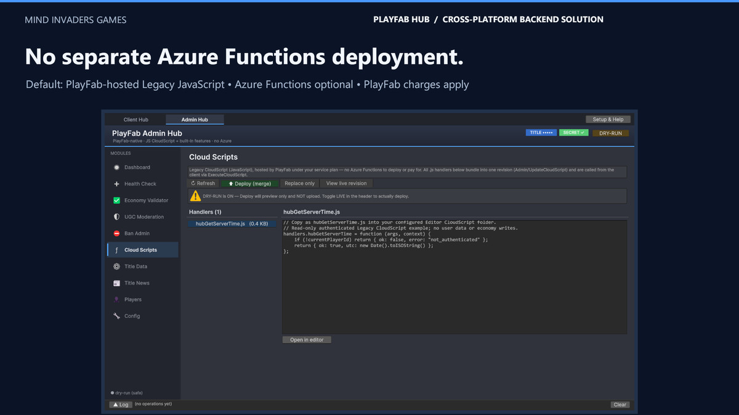Image resolution: width=739 pixels, height=415 pixels.
Task: Click the Config wrench icon
Action: 117,316
